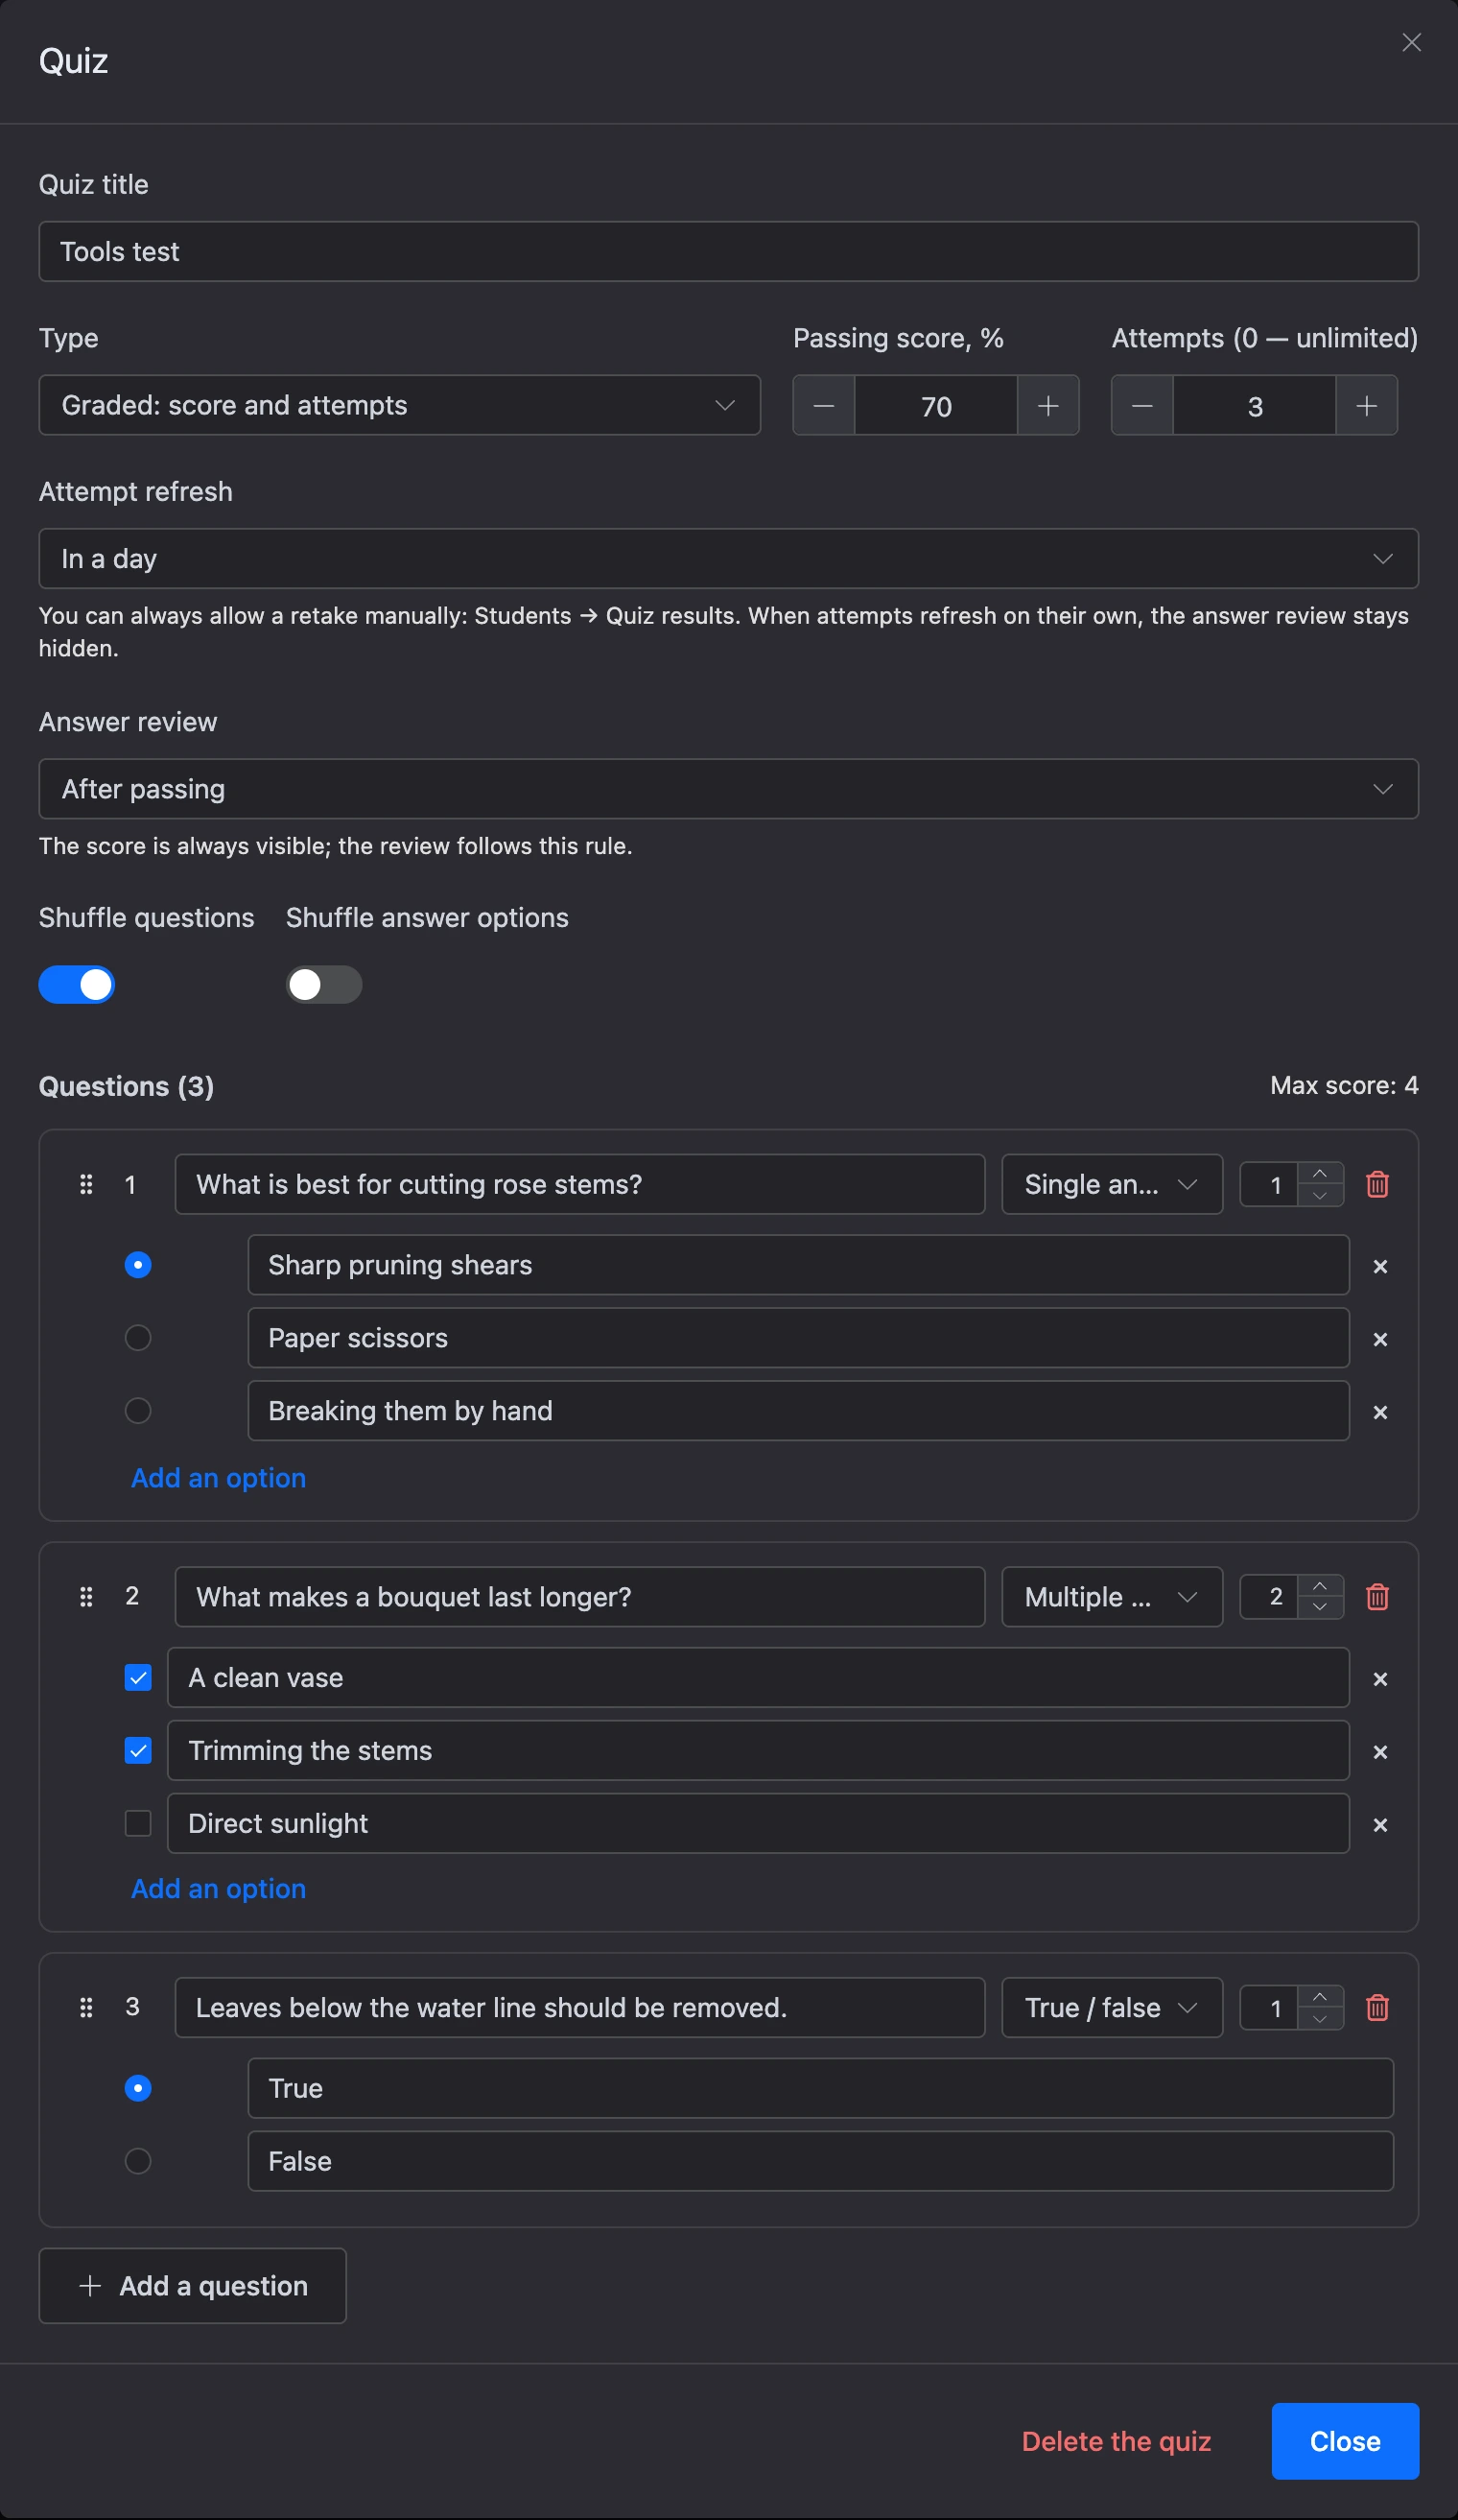1458x2520 pixels.
Task: Delete question 2 using the trash icon
Action: point(1377,1596)
